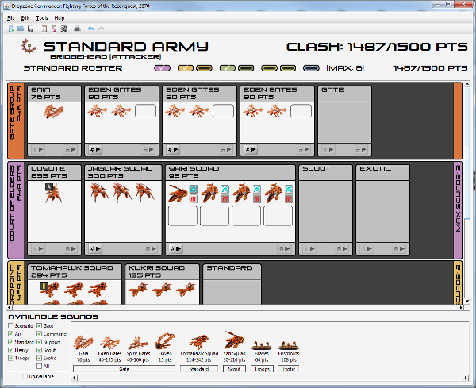Image resolution: width=476 pixels, height=388 pixels.
Task: Open an army file via the folder icon
Action: pyautogui.click(x=21, y=29)
